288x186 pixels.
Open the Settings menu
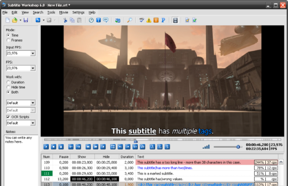(78, 12)
